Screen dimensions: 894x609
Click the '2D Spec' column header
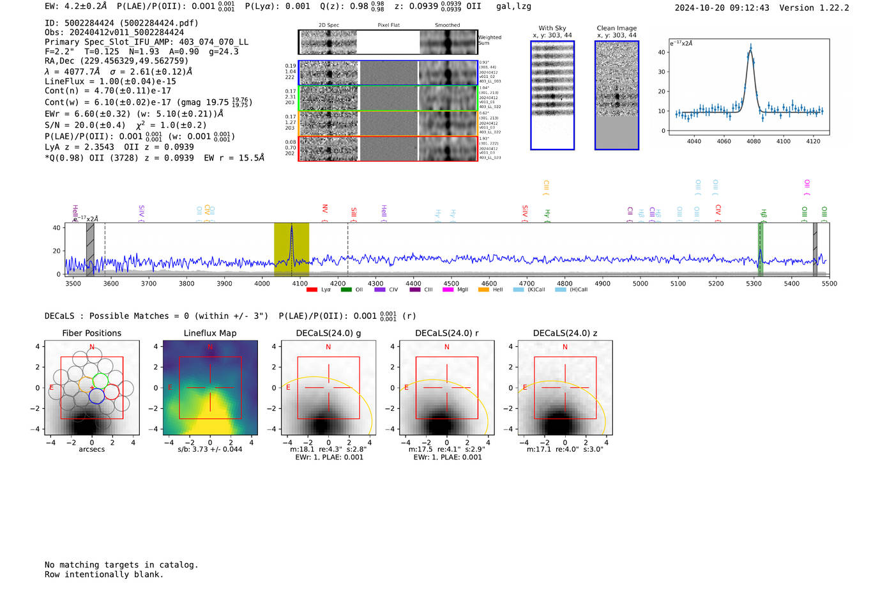(329, 25)
